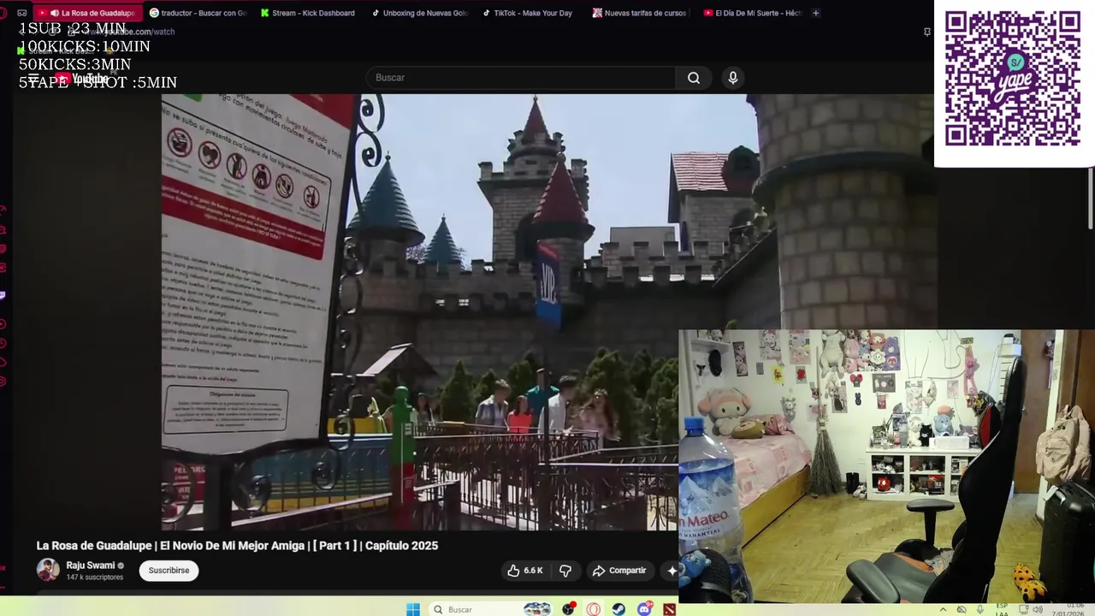Click the Suscribirse button
1095x616 pixels.
coord(169,571)
